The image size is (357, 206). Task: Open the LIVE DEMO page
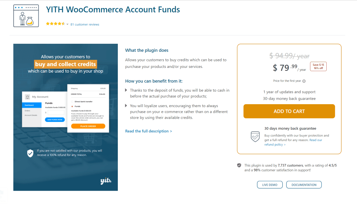tap(270, 185)
